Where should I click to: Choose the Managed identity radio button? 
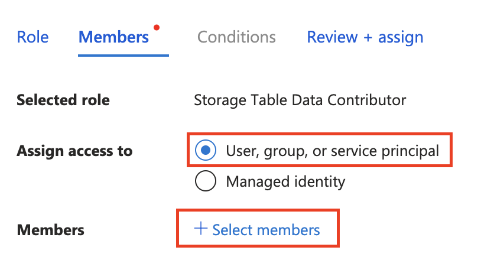click(x=205, y=181)
